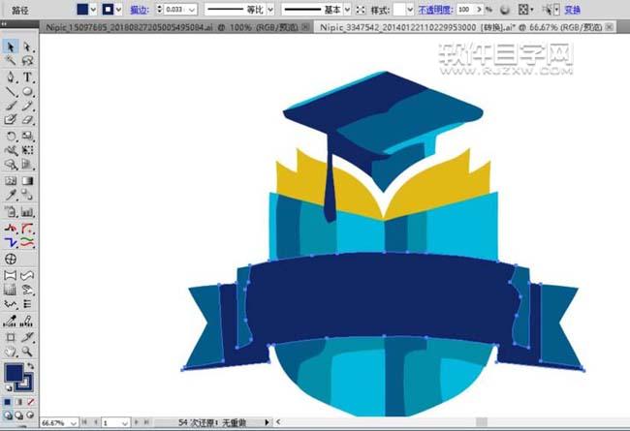Open zoom level dropdown showing 66.67%
This screenshot has height=431, width=630.
(x=73, y=422)
